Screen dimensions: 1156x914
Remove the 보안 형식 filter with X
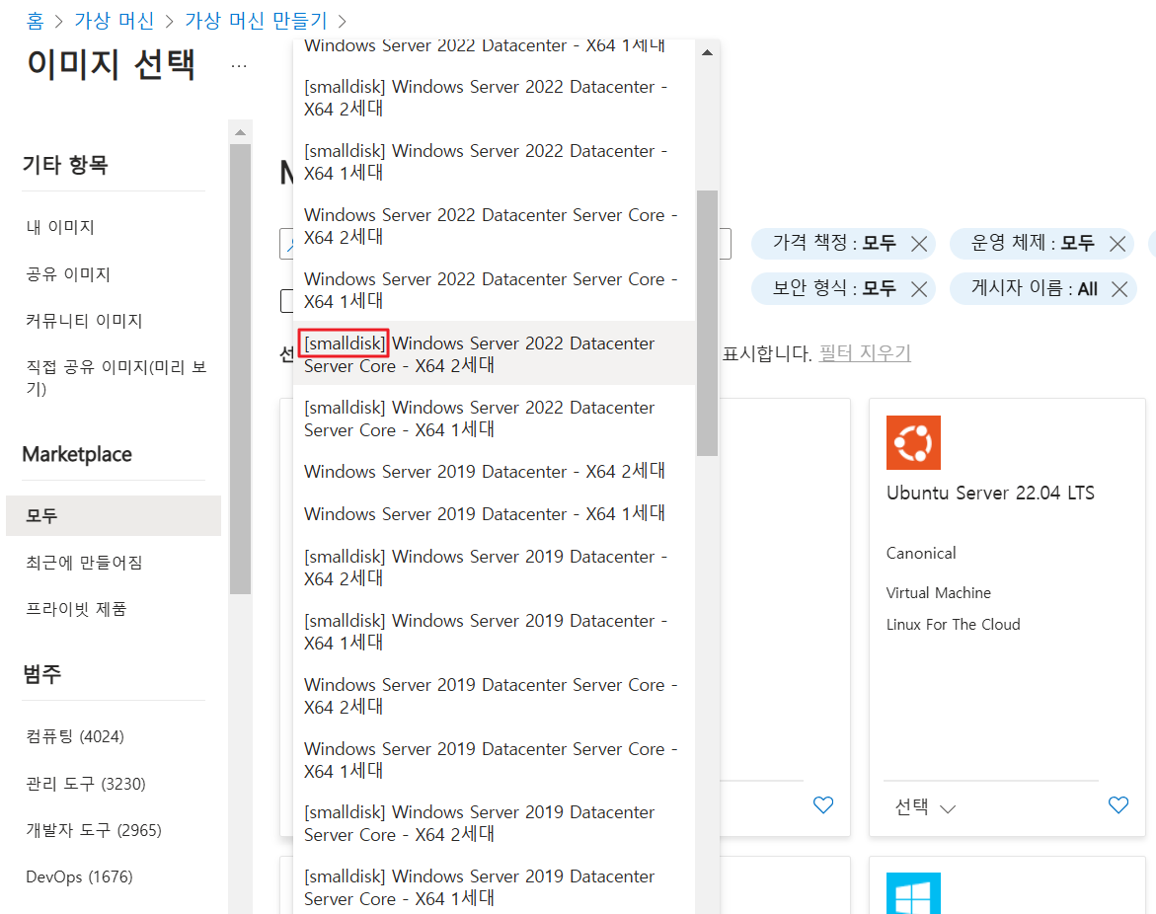tap(919, 289)
